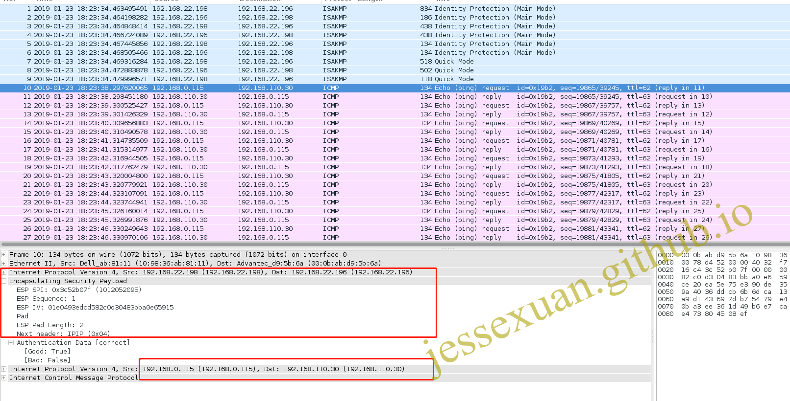Click hex dump row at offset 0070

tap(722, 306)
